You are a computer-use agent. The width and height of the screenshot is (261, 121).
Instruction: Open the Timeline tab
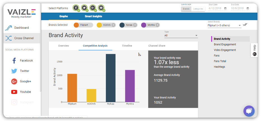127,46
